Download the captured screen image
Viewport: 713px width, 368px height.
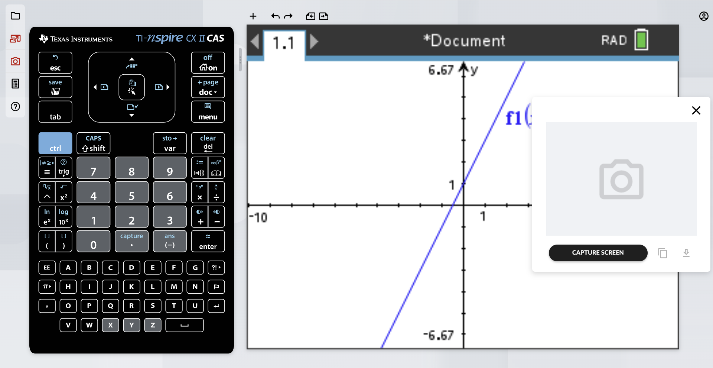click(686, 253)
